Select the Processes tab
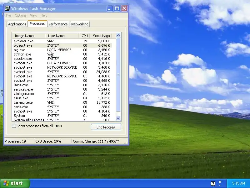The width and height of the screenshot is (250, 188). [37, 23]
